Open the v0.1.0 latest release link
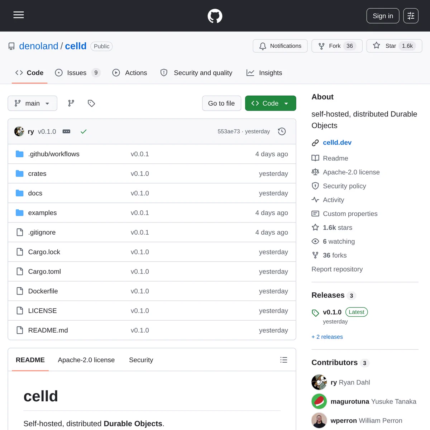430x430 pixels. 332,312
